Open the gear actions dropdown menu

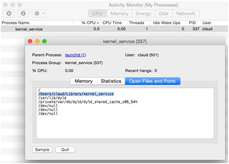[x=39, y=13]
